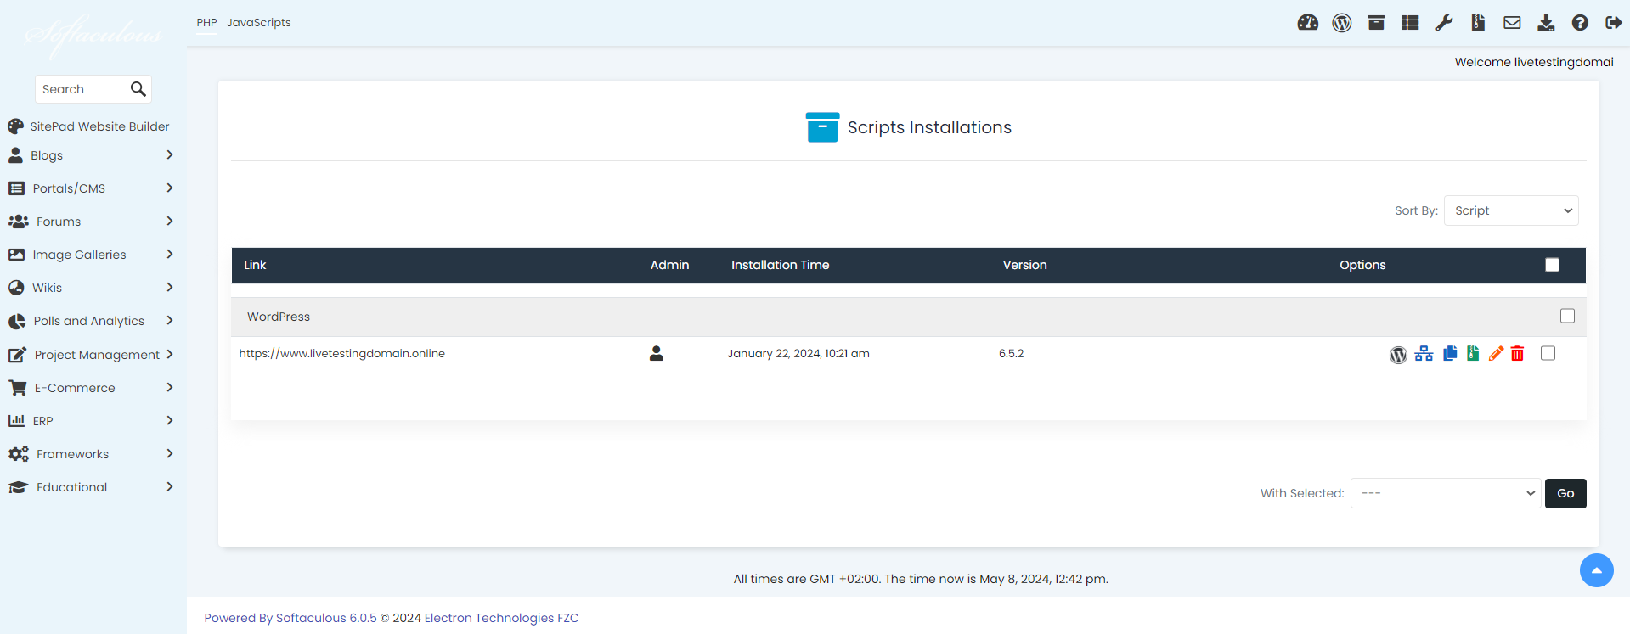This screenshot has width=1630, height=634.
Task: Click into the Search input field
Action: coord(82,89)
